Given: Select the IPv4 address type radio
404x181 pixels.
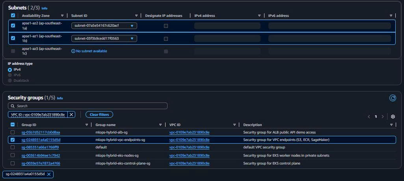Looking at the screenshot, I should [10, 69].
